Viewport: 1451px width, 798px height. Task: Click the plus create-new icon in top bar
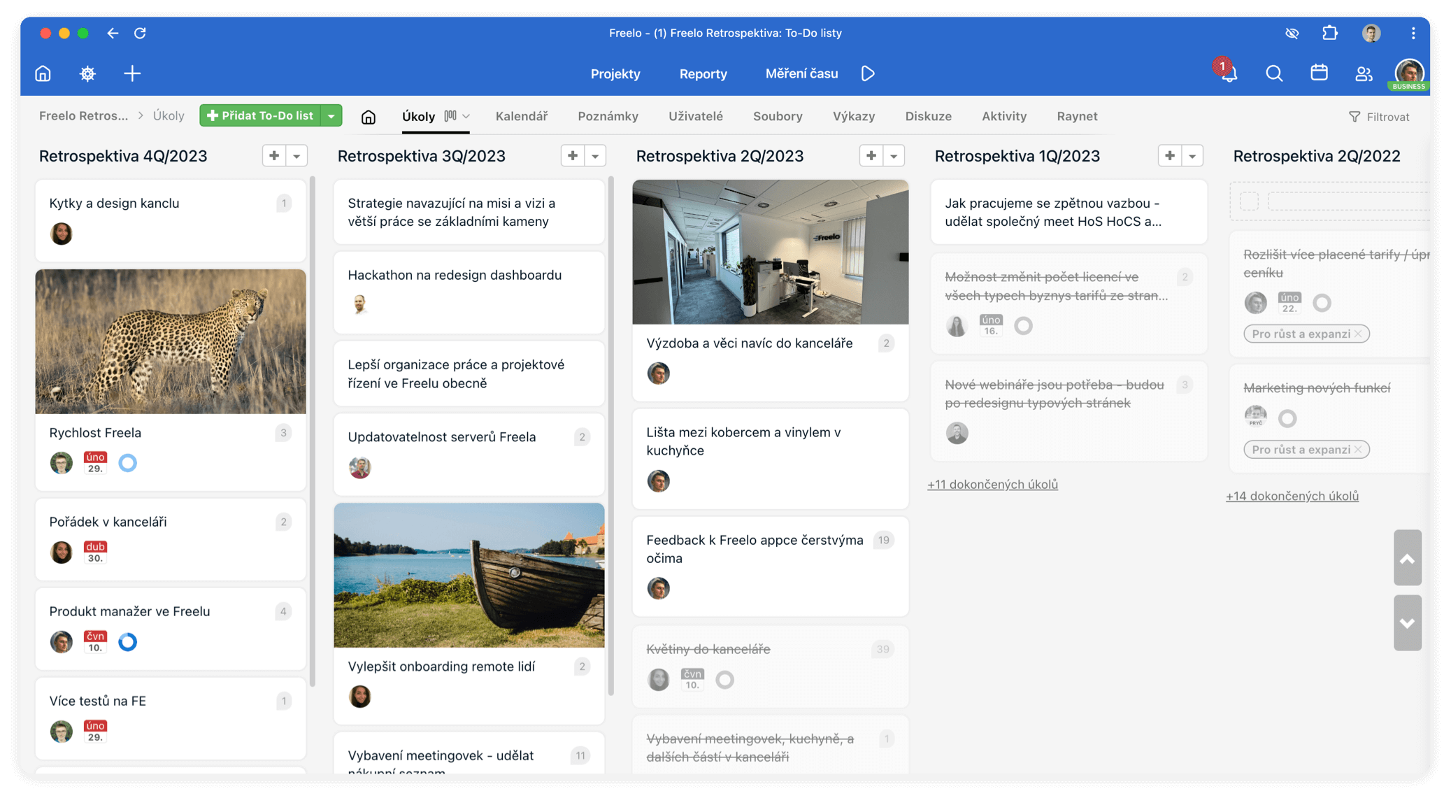tap(132, 73)
